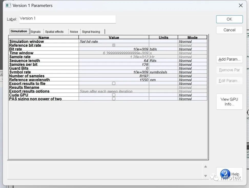Screen dimensions: 249x188
Task: Toggle the Reference bit rate checkbox
Action: [x=113, y=45]
